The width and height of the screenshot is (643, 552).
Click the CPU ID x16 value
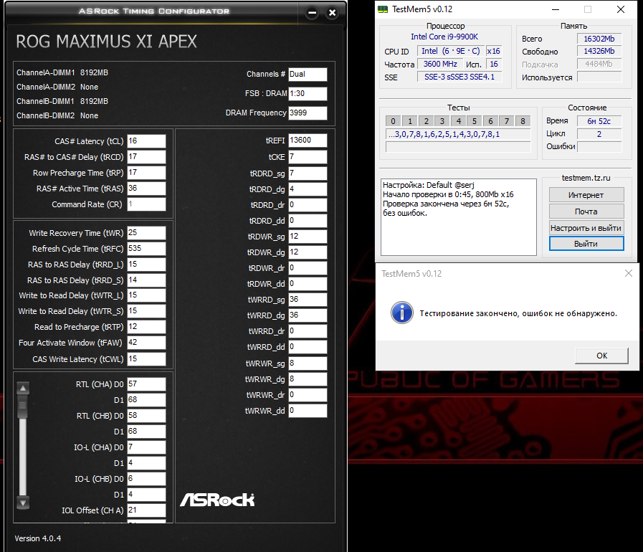494,52
